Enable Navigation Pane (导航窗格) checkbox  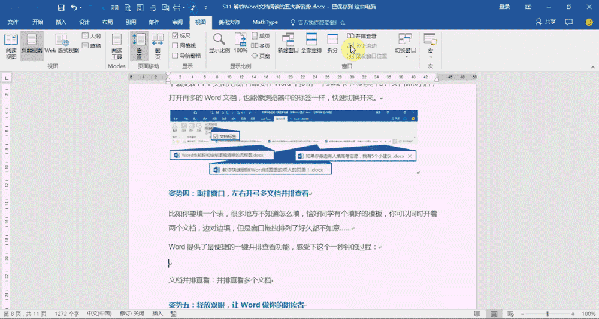(x=175, y=55)
